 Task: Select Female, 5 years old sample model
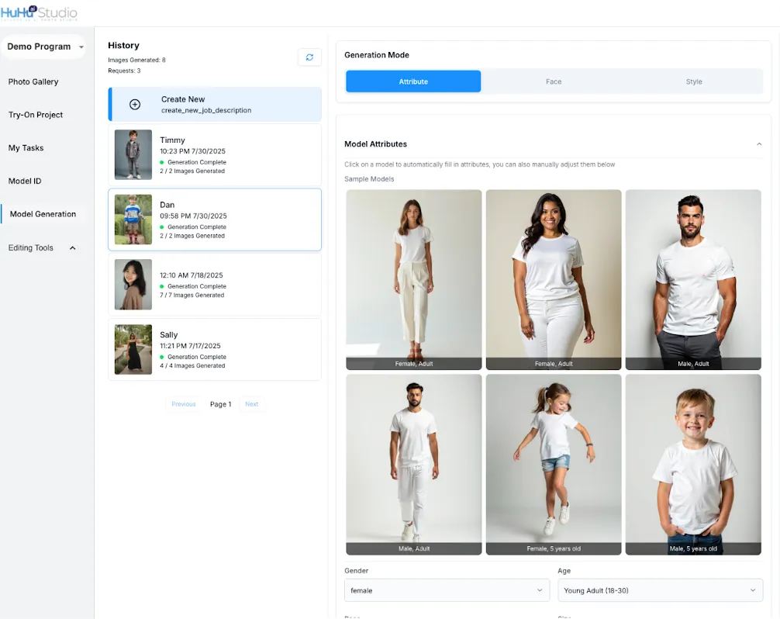tap(554, 465)
